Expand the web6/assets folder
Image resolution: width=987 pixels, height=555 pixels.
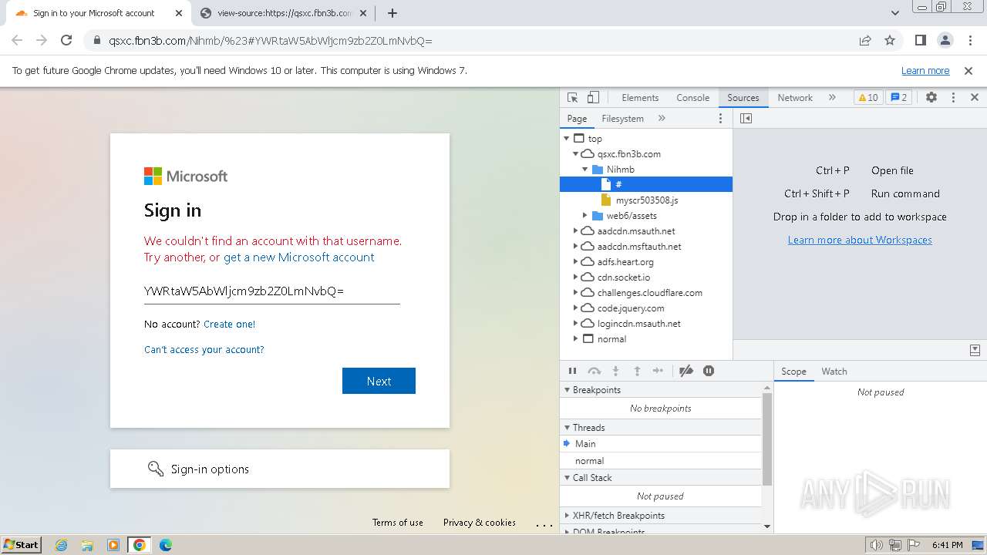click(584, 216)
